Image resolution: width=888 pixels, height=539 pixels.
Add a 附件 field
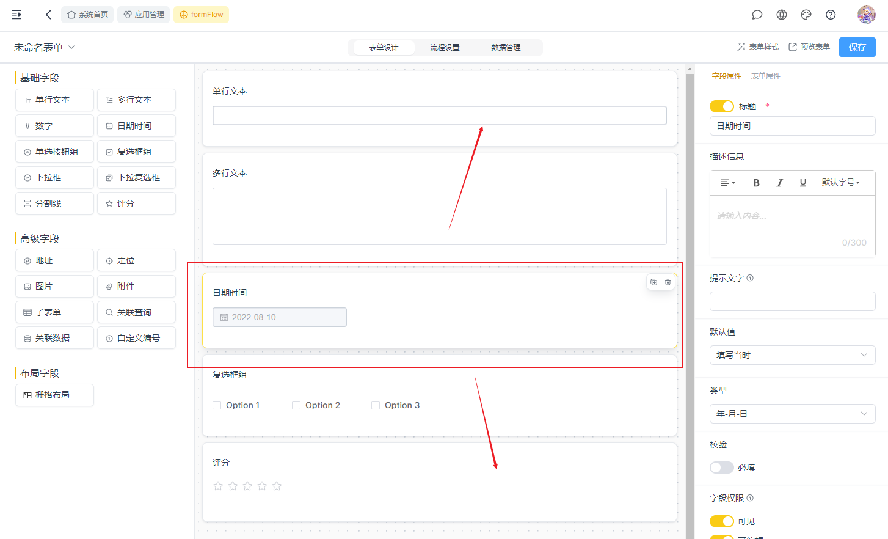tap(136, 286)
